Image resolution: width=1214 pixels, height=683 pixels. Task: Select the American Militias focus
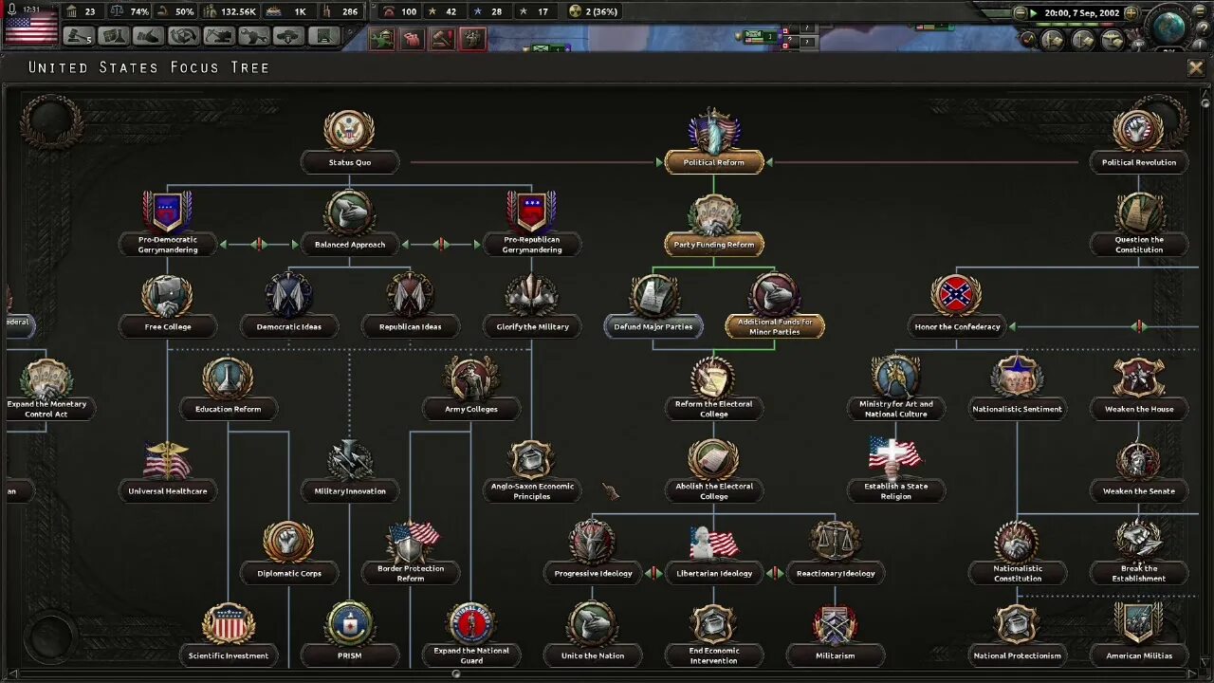click(x=1139, y=655)
